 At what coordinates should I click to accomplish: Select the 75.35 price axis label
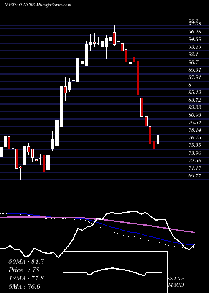coord(195,145)
